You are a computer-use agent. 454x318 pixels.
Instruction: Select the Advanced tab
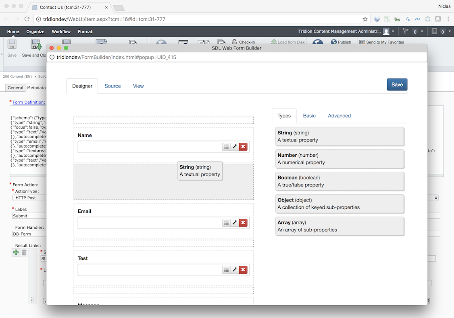(x=339, y=116)
